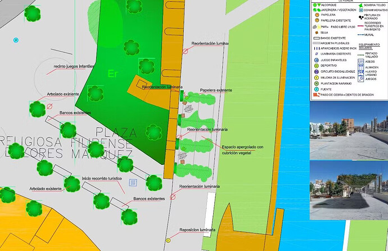Click the RECORRIDO TURISTICO pink line legend symbol

pyautogui.click(x=361, y=26)
